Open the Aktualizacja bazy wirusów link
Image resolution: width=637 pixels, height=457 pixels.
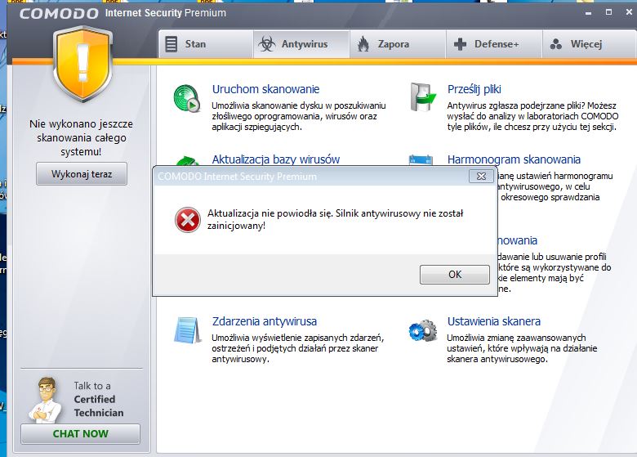tap(275, 159)
